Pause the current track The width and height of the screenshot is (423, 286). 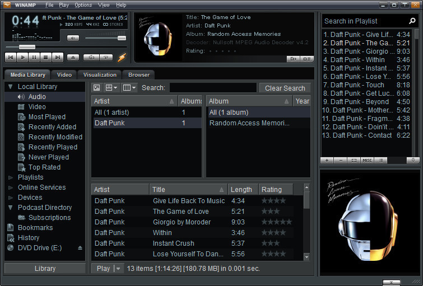34,57
